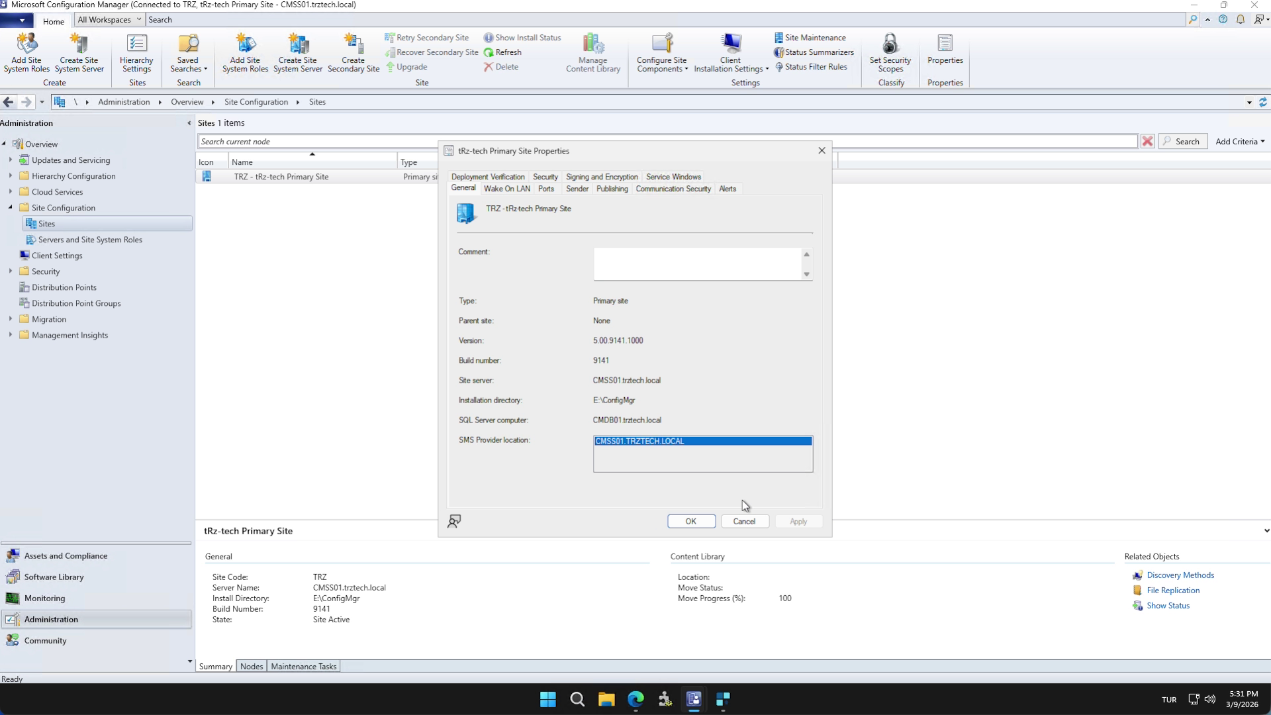Collapse Site Configuration node
This screenshot has width=1271, height=715.
(x=11, y=207)
